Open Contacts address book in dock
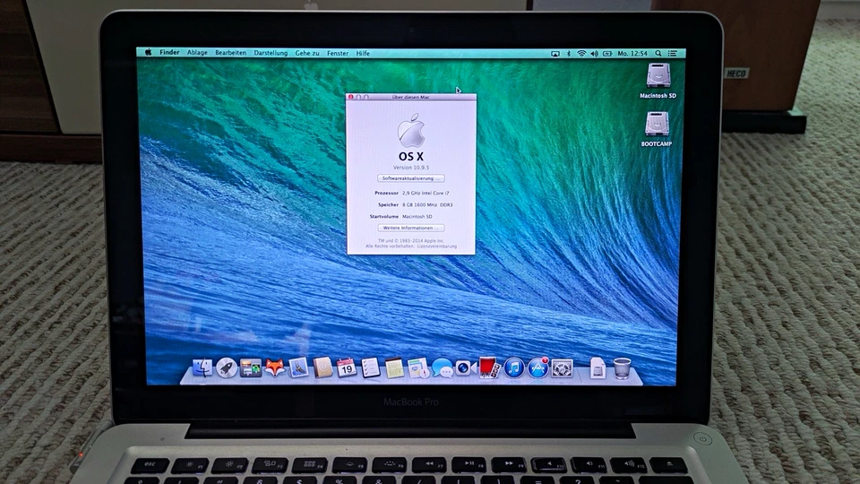 (x=322, y=368)
